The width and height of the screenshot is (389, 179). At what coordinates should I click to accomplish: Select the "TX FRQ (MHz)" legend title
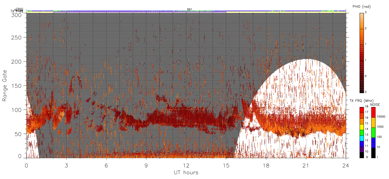(361, 100)
